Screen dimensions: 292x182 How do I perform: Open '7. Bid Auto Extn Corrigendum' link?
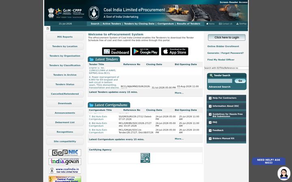coord(98,118)
